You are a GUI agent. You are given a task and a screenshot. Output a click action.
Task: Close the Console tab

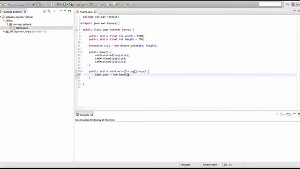click(92, 115)
